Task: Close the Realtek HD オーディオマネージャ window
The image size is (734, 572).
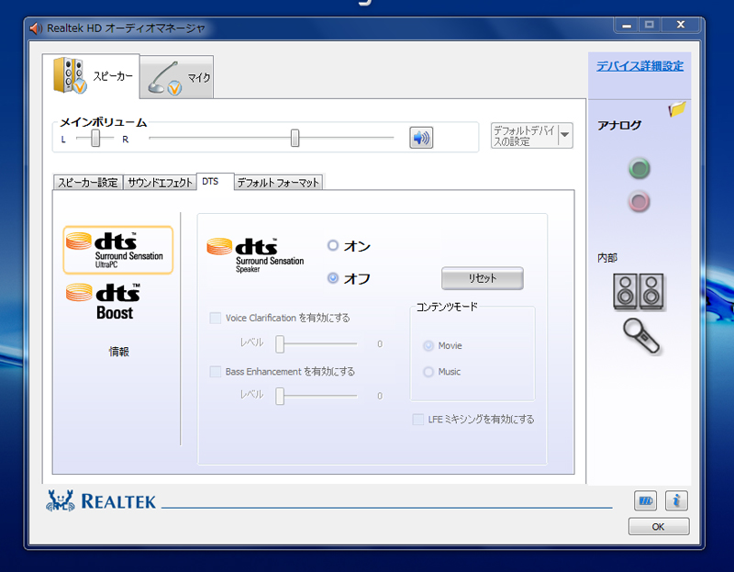Action: point(681,25)
